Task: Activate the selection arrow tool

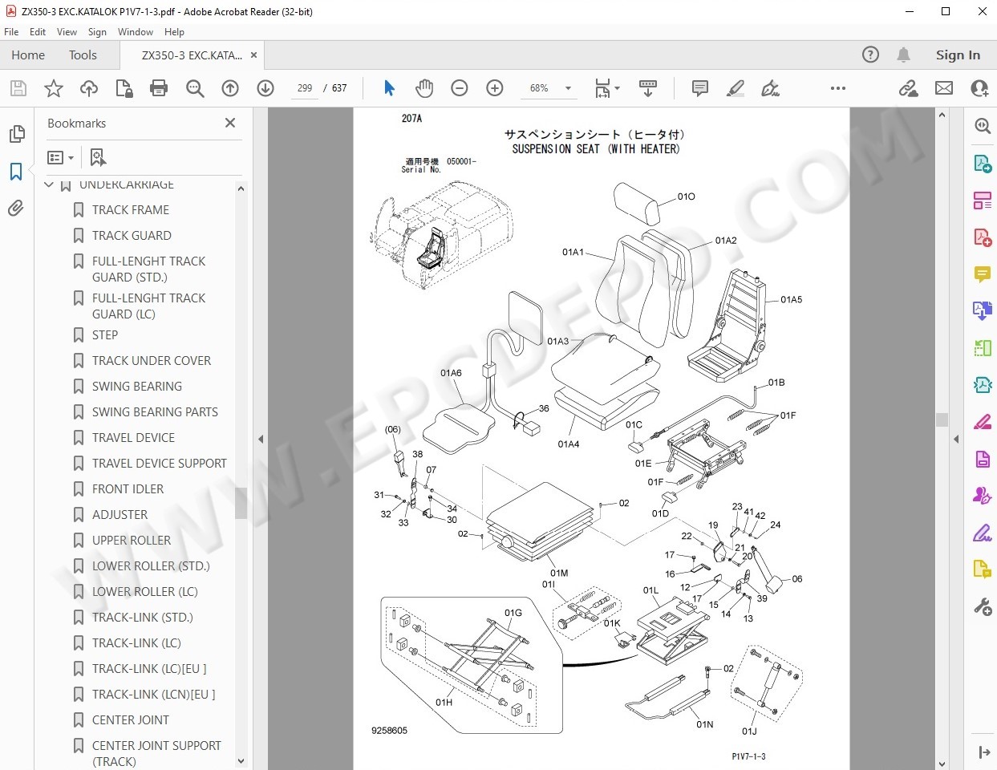Action: [x=389, y=88]
